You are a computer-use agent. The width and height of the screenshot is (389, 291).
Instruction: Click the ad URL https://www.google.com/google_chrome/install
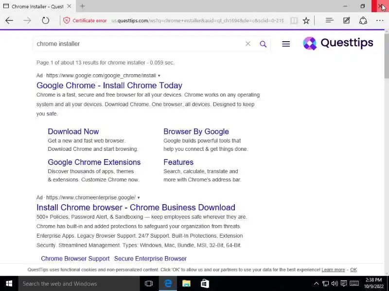click(x=101, y=76)
